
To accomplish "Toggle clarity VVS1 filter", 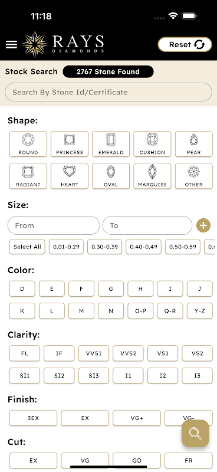I will pyautogui.click(x=94, y=353).
